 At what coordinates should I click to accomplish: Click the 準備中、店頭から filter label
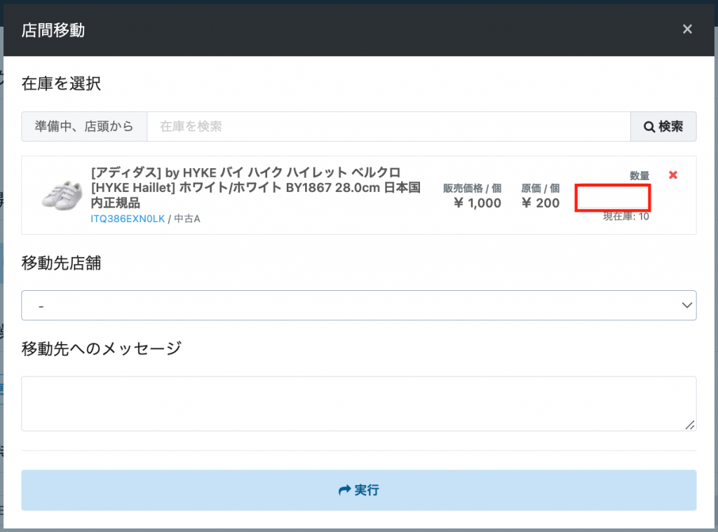pyautogui.click(x=84, y=126)
